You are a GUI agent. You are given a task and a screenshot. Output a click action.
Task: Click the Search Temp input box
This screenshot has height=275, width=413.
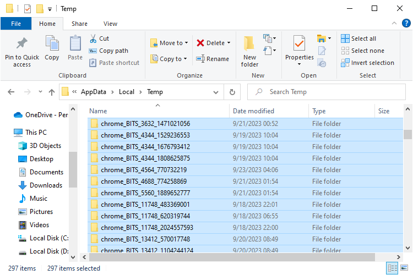point(330,92)
